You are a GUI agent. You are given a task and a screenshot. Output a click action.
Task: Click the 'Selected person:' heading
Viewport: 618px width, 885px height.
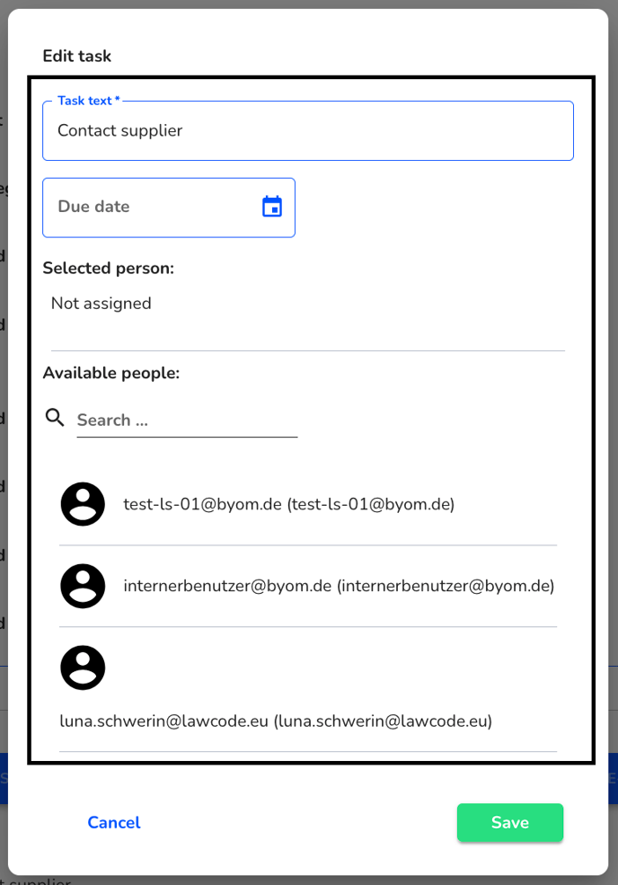(109, 268)
